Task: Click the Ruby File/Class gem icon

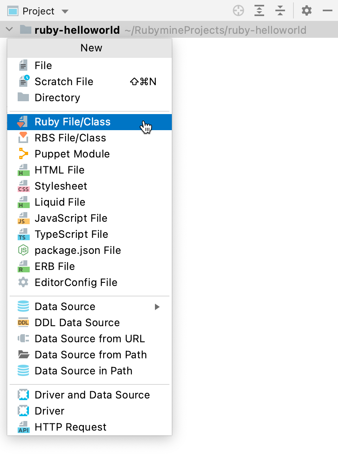Action: tap(23, 122)
